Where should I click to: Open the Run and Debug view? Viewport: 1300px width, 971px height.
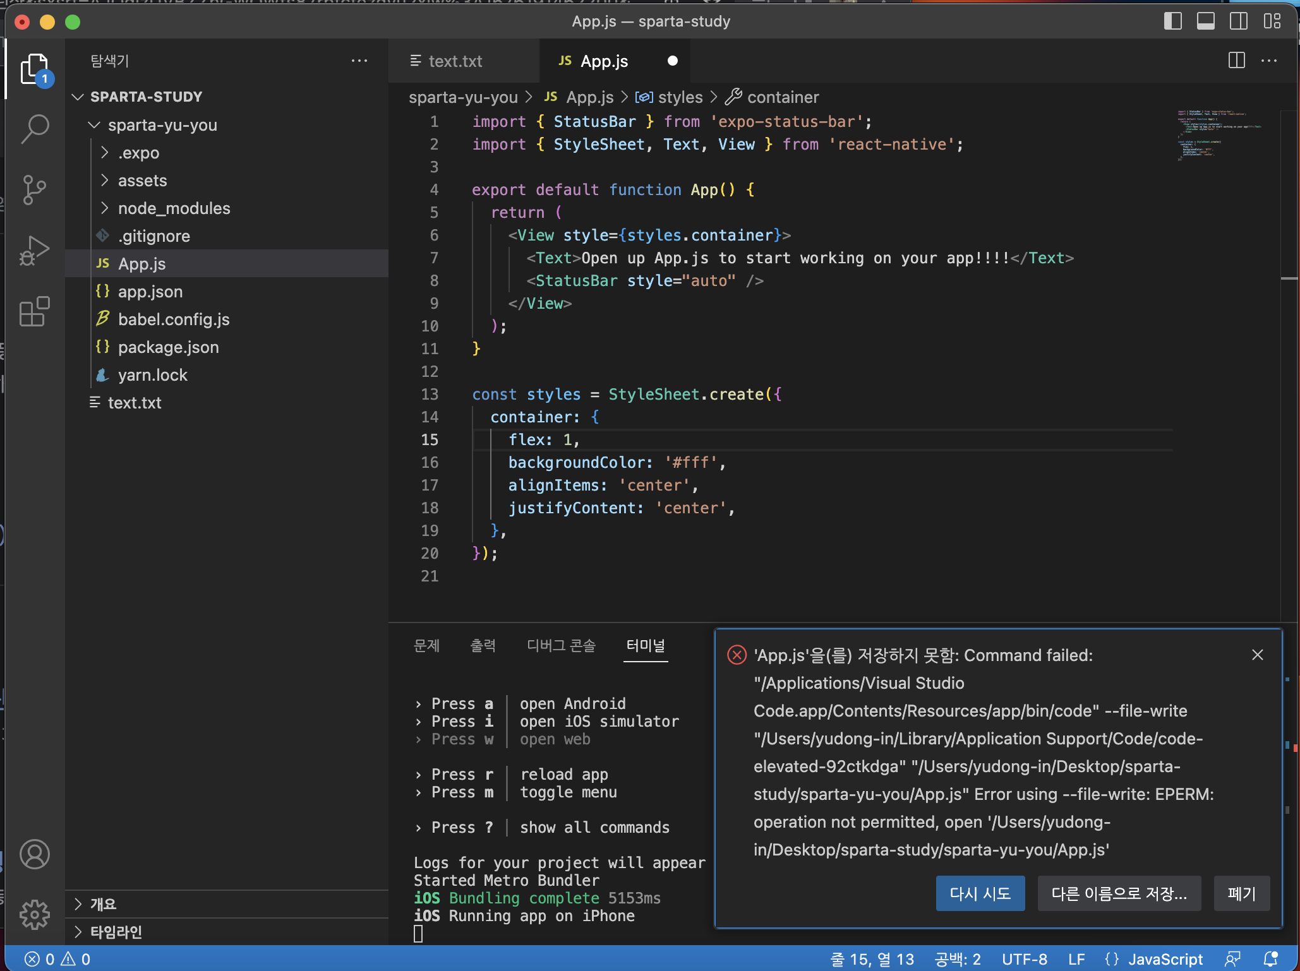[34, 250]
